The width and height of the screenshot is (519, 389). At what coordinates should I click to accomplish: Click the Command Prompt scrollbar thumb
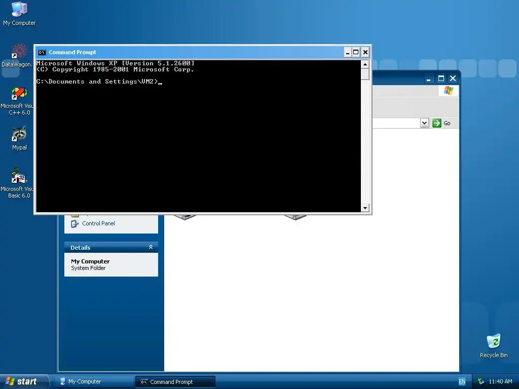tap(365, 74)
